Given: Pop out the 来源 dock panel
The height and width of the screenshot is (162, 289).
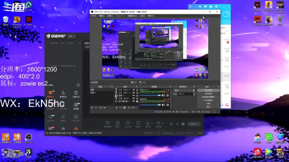Looking at the screenshot, I should [137, 87].
